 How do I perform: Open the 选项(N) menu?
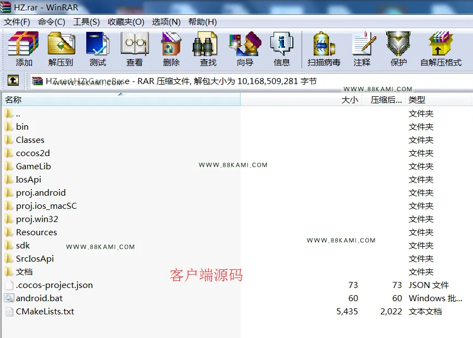[166, 22]
